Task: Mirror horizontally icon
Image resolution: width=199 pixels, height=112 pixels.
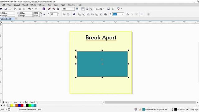Action: [64, 14]
